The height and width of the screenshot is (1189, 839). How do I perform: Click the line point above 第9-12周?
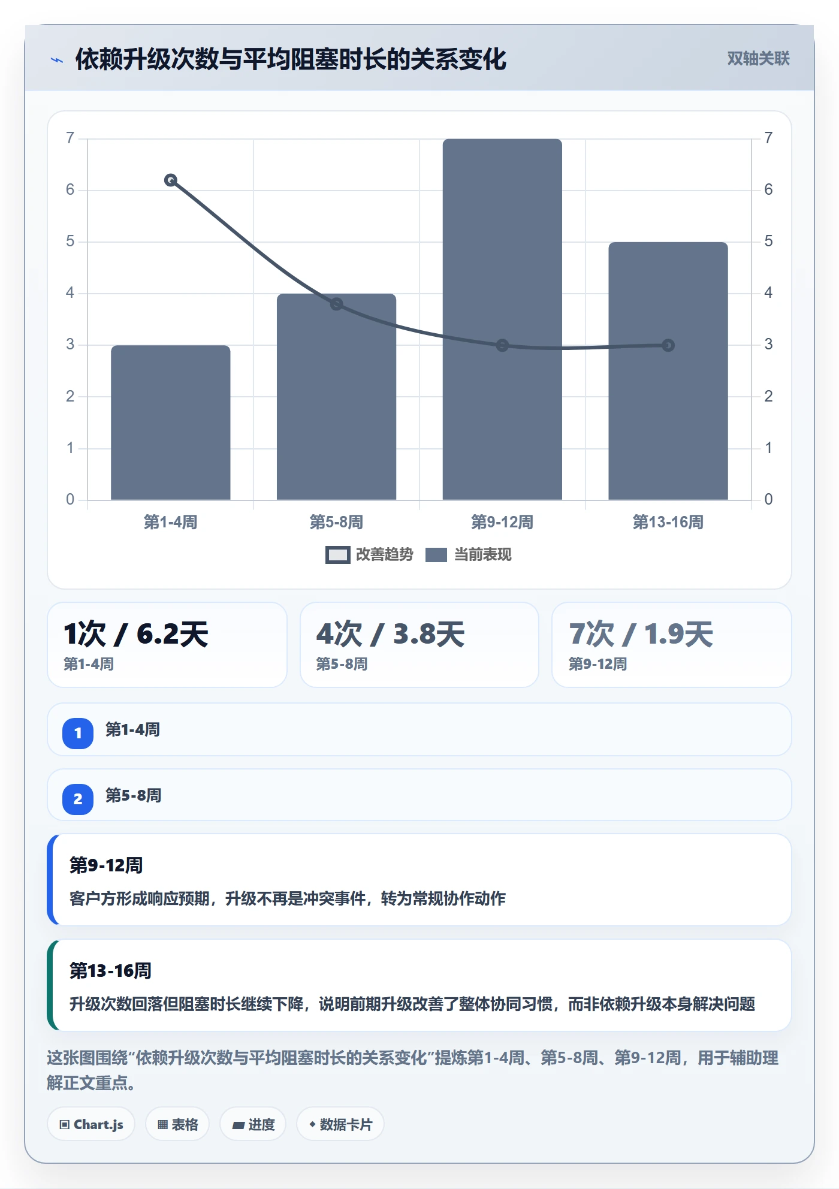pos(502,345)
